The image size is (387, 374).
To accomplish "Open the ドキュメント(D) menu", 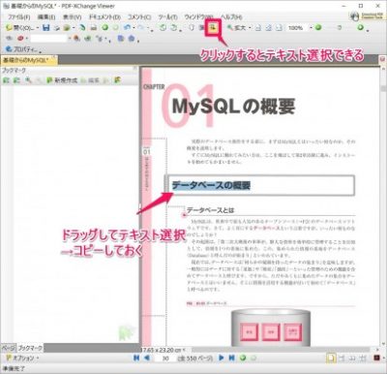I will (104, 16).
